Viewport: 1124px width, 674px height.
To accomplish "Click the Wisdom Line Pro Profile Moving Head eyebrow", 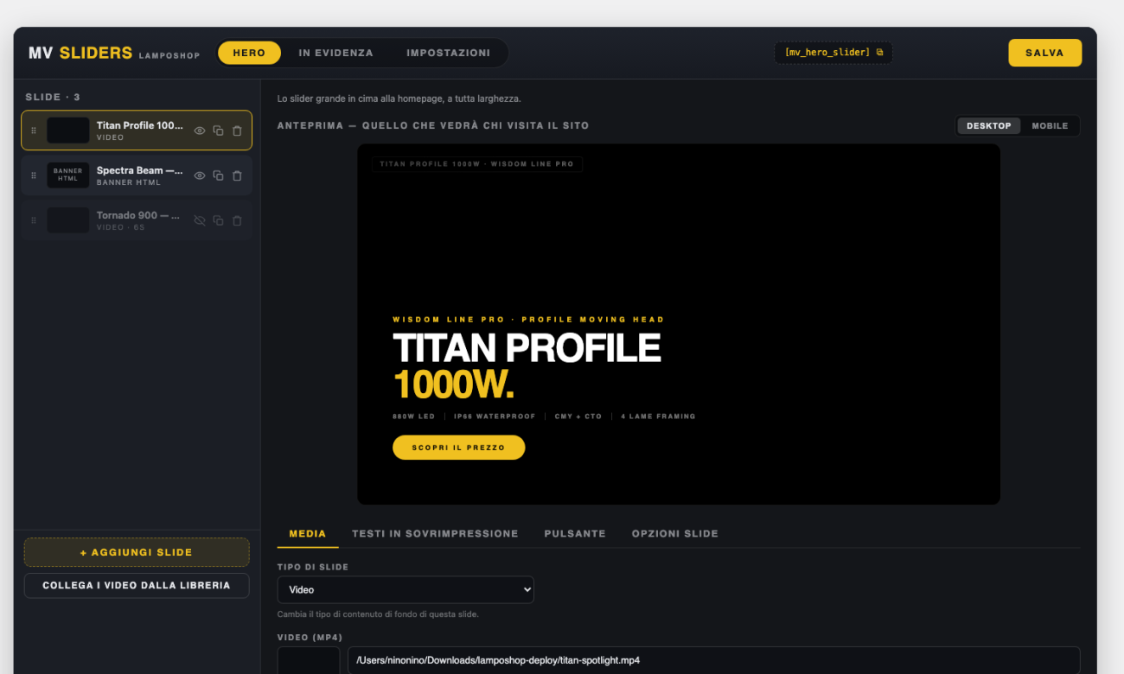I will tap(528, 320).
